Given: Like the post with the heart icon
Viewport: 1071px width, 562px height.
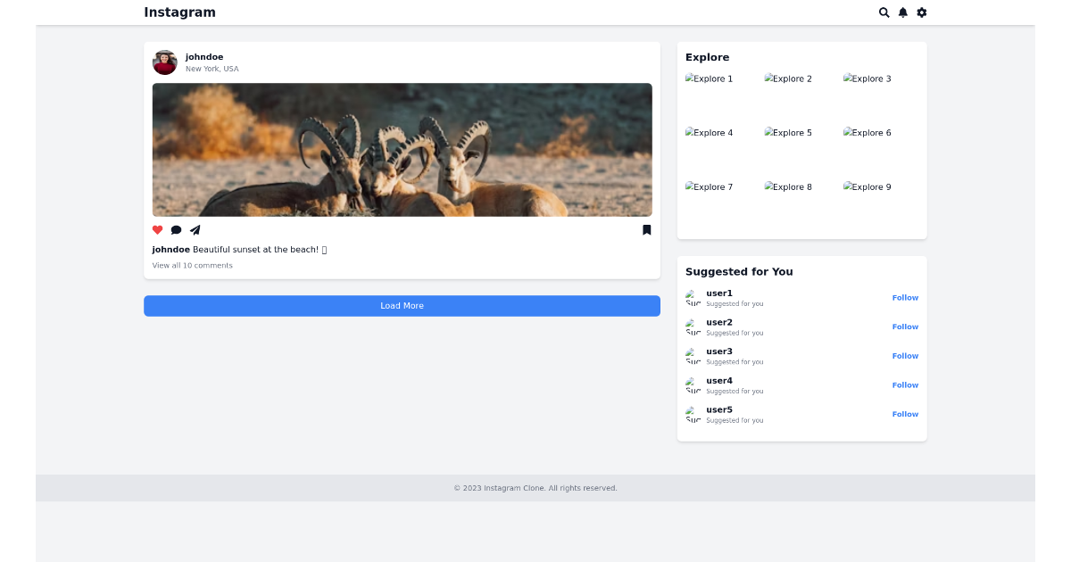Looking at the screenshot, I should [157, 229].
